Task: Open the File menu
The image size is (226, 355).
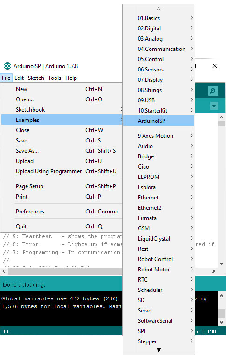Action: [x=6, y=78]
